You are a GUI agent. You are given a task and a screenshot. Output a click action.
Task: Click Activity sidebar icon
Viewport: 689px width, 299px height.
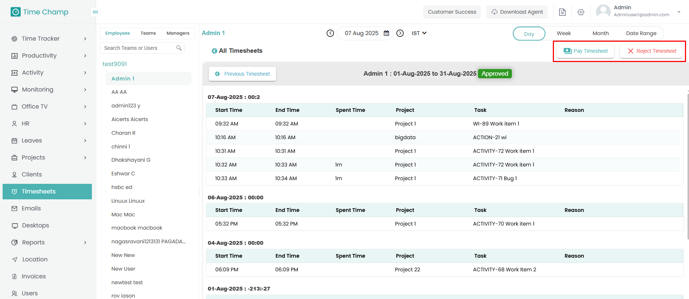pos(14,73)
